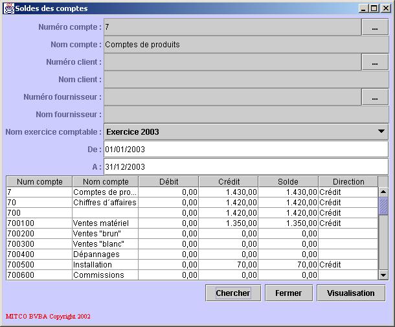395x327 pixels.
Task: Maximize the Soldes des comptes window
Action: click(x=374, y=8)
